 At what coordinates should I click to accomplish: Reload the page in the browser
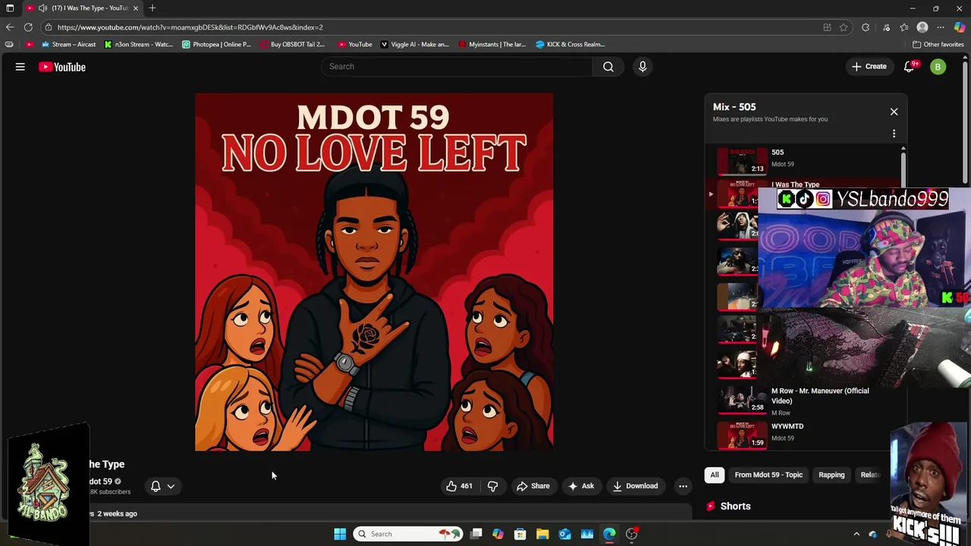(28, 27)
